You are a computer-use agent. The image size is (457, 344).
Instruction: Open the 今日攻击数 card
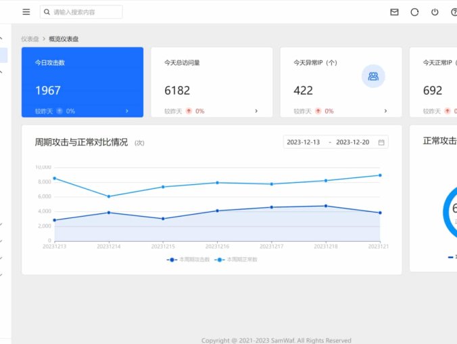click(82, 82)
